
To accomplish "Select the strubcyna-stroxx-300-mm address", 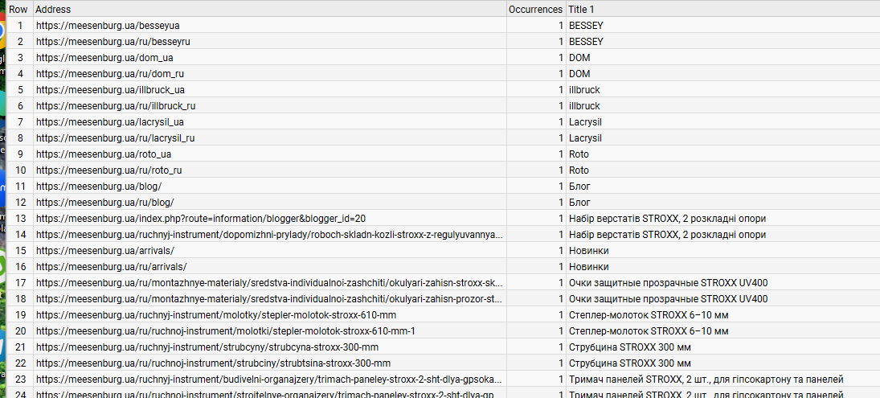I will 207,347.
